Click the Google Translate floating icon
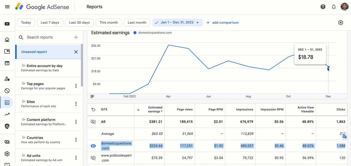 345,136
